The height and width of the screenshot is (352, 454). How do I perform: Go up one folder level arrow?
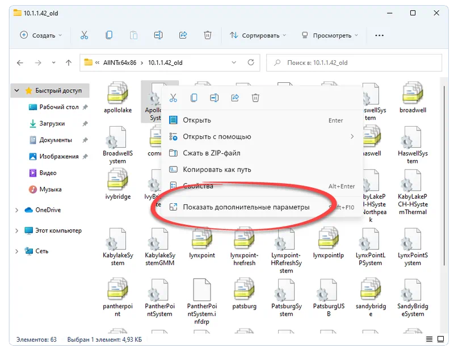[x=69, y=62]
